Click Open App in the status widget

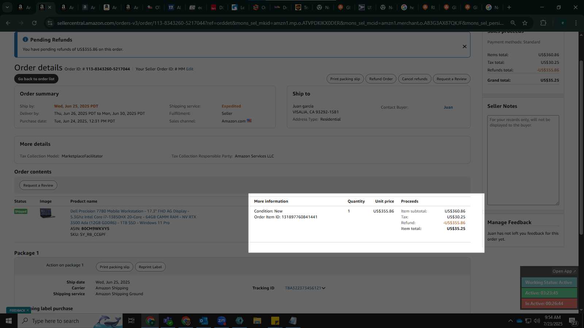[564, 271]
